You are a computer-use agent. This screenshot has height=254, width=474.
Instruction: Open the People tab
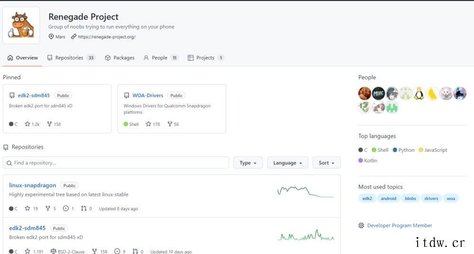tap(161, 57)
